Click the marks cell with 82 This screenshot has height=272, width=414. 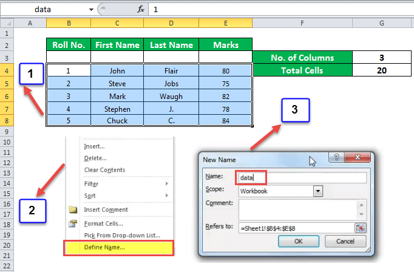pyautogui.click(x=226, y=97)
